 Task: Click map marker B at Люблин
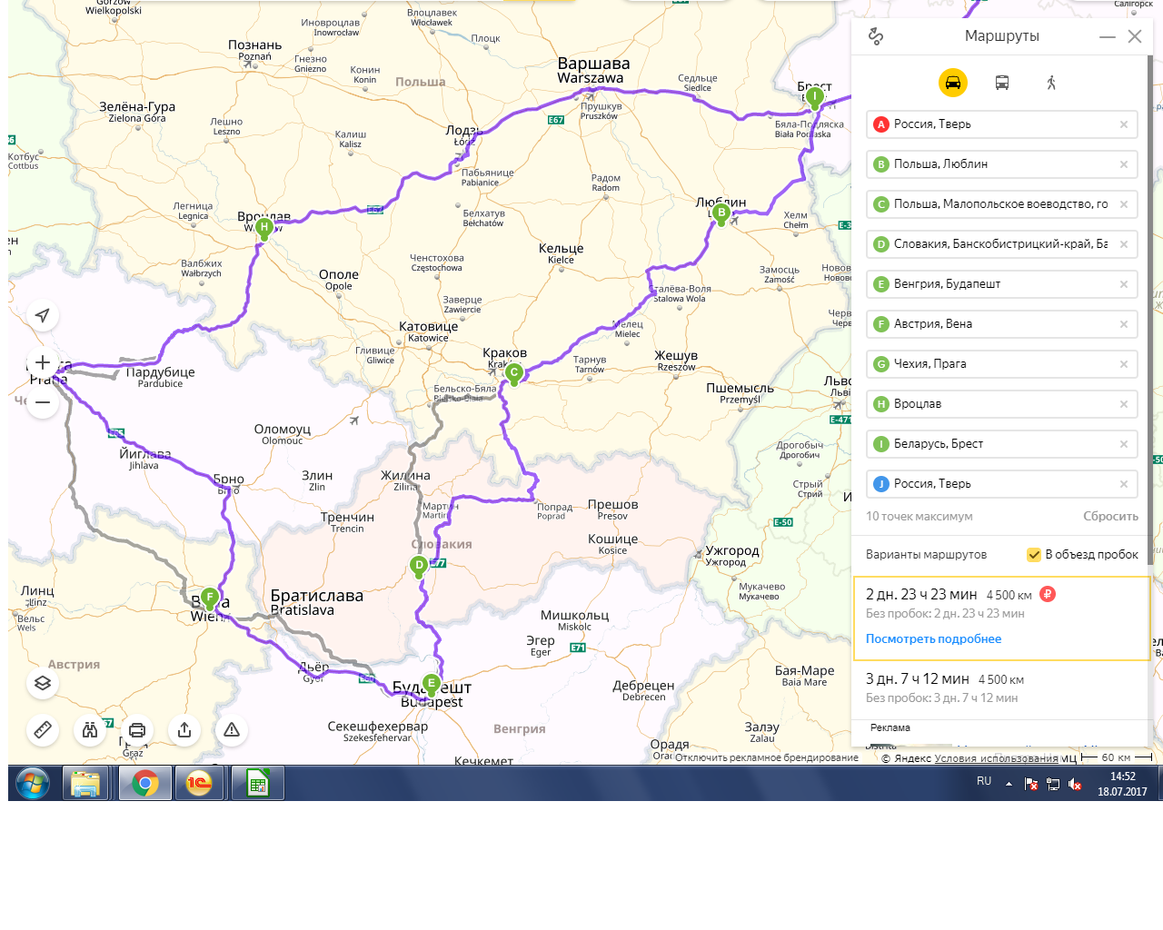pos(721,214)
